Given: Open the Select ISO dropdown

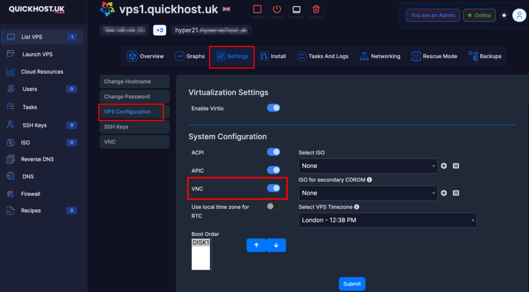Looking at the screenshot, I should [x=368, y=166].
